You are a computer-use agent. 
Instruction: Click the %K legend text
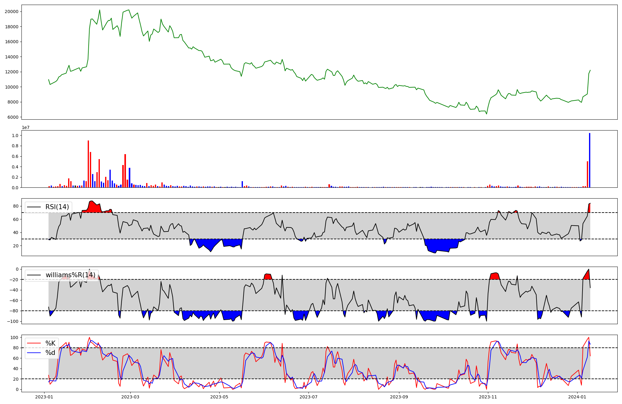pyautogui.click(x=50, y=343)
